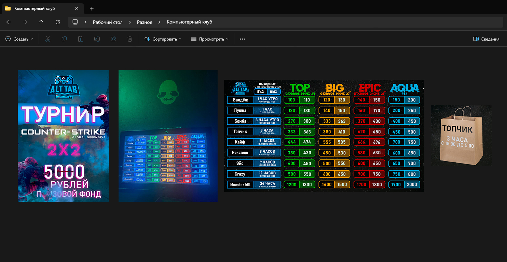Image resolution: width=507 pixels, height=262 pixels.
Task: Open the three-dots more options menu
Action: click(x=243, y=39)
